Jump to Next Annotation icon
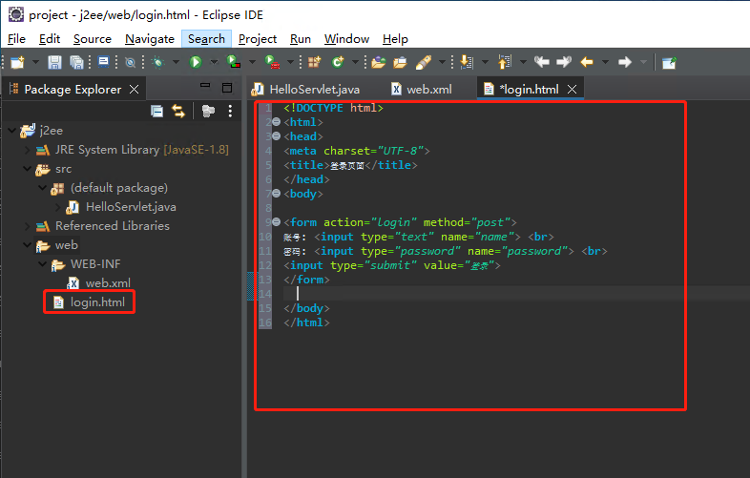This screenshot has width=750, height=478. 467,62
